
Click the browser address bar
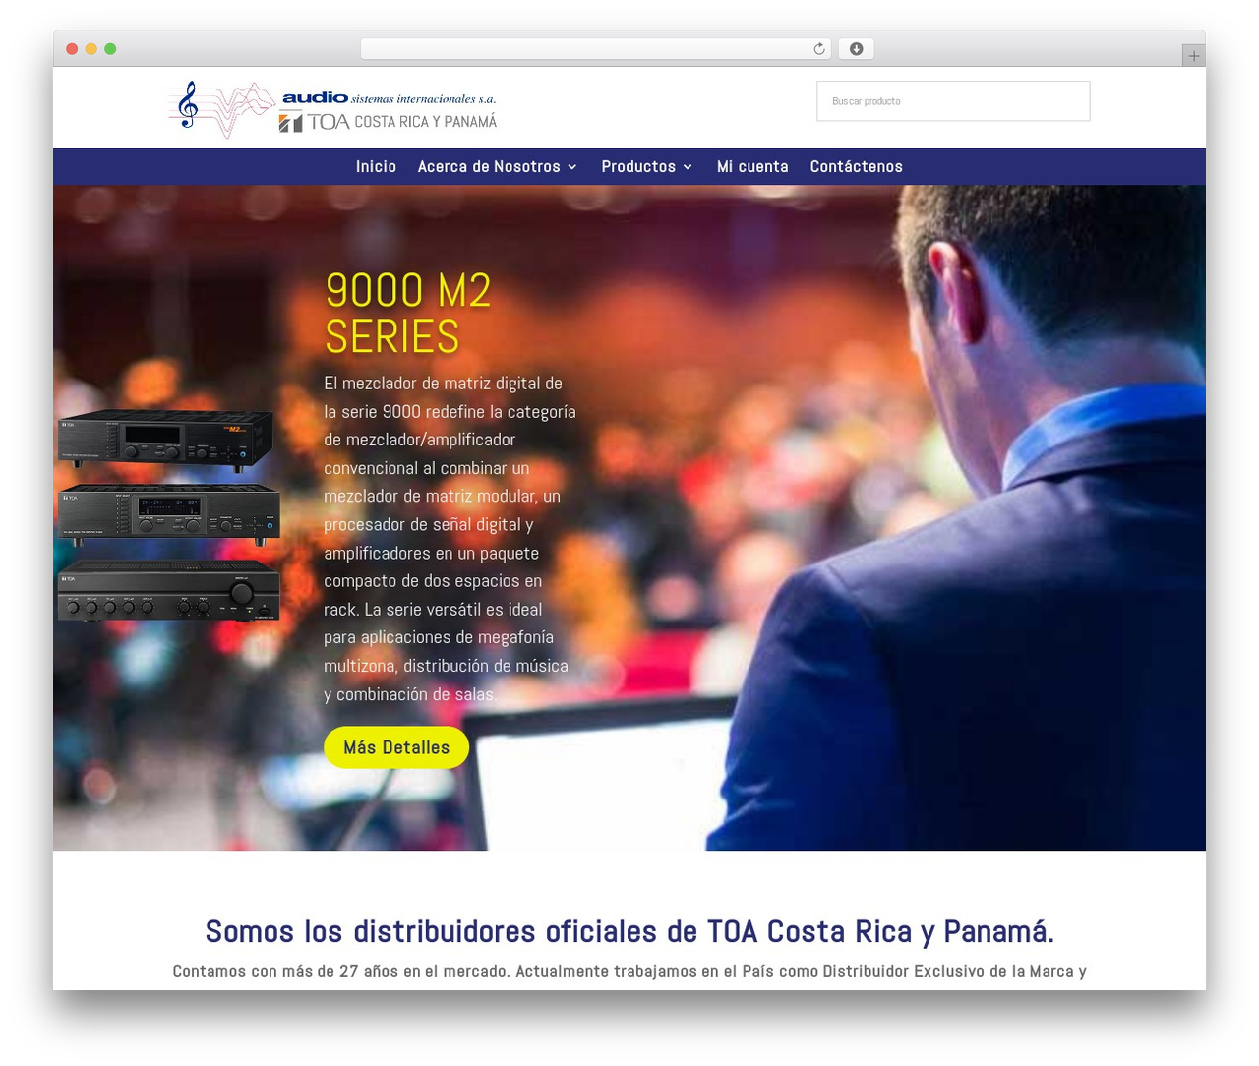pos(595,49)
